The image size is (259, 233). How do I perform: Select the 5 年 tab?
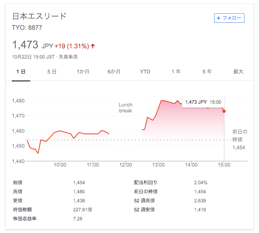coord(207,72)
